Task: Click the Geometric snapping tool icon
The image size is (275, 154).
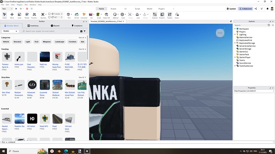Action: 43,15
